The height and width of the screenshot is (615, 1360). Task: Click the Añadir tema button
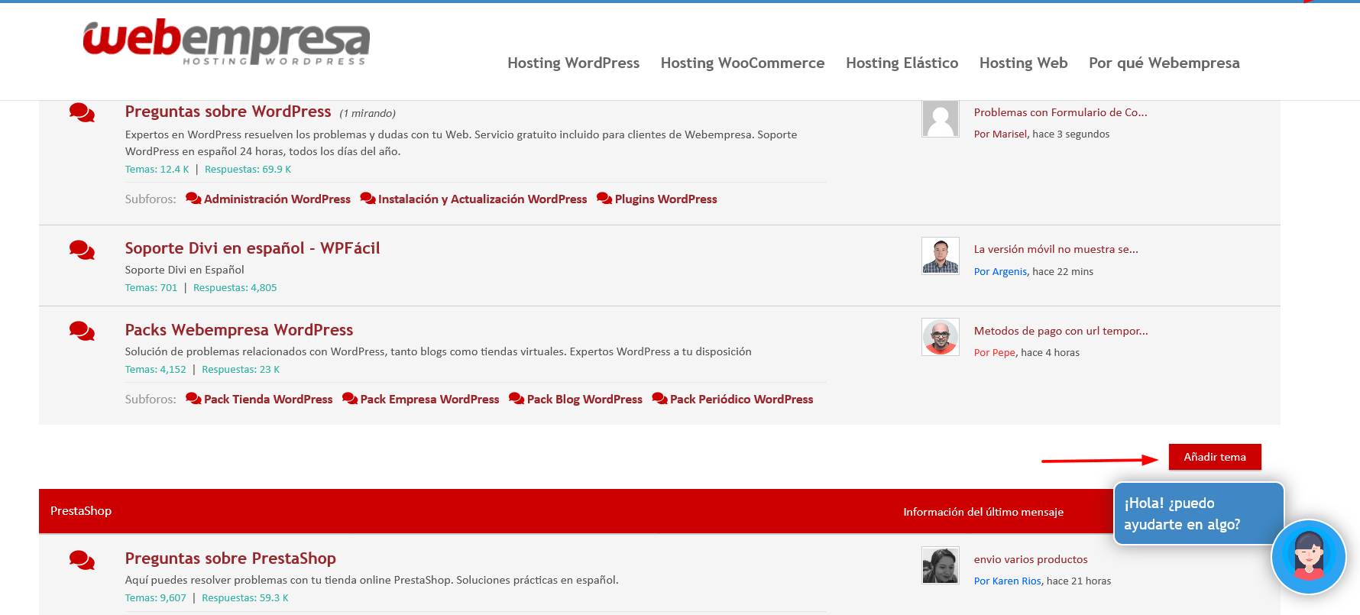coord(1215,457)
